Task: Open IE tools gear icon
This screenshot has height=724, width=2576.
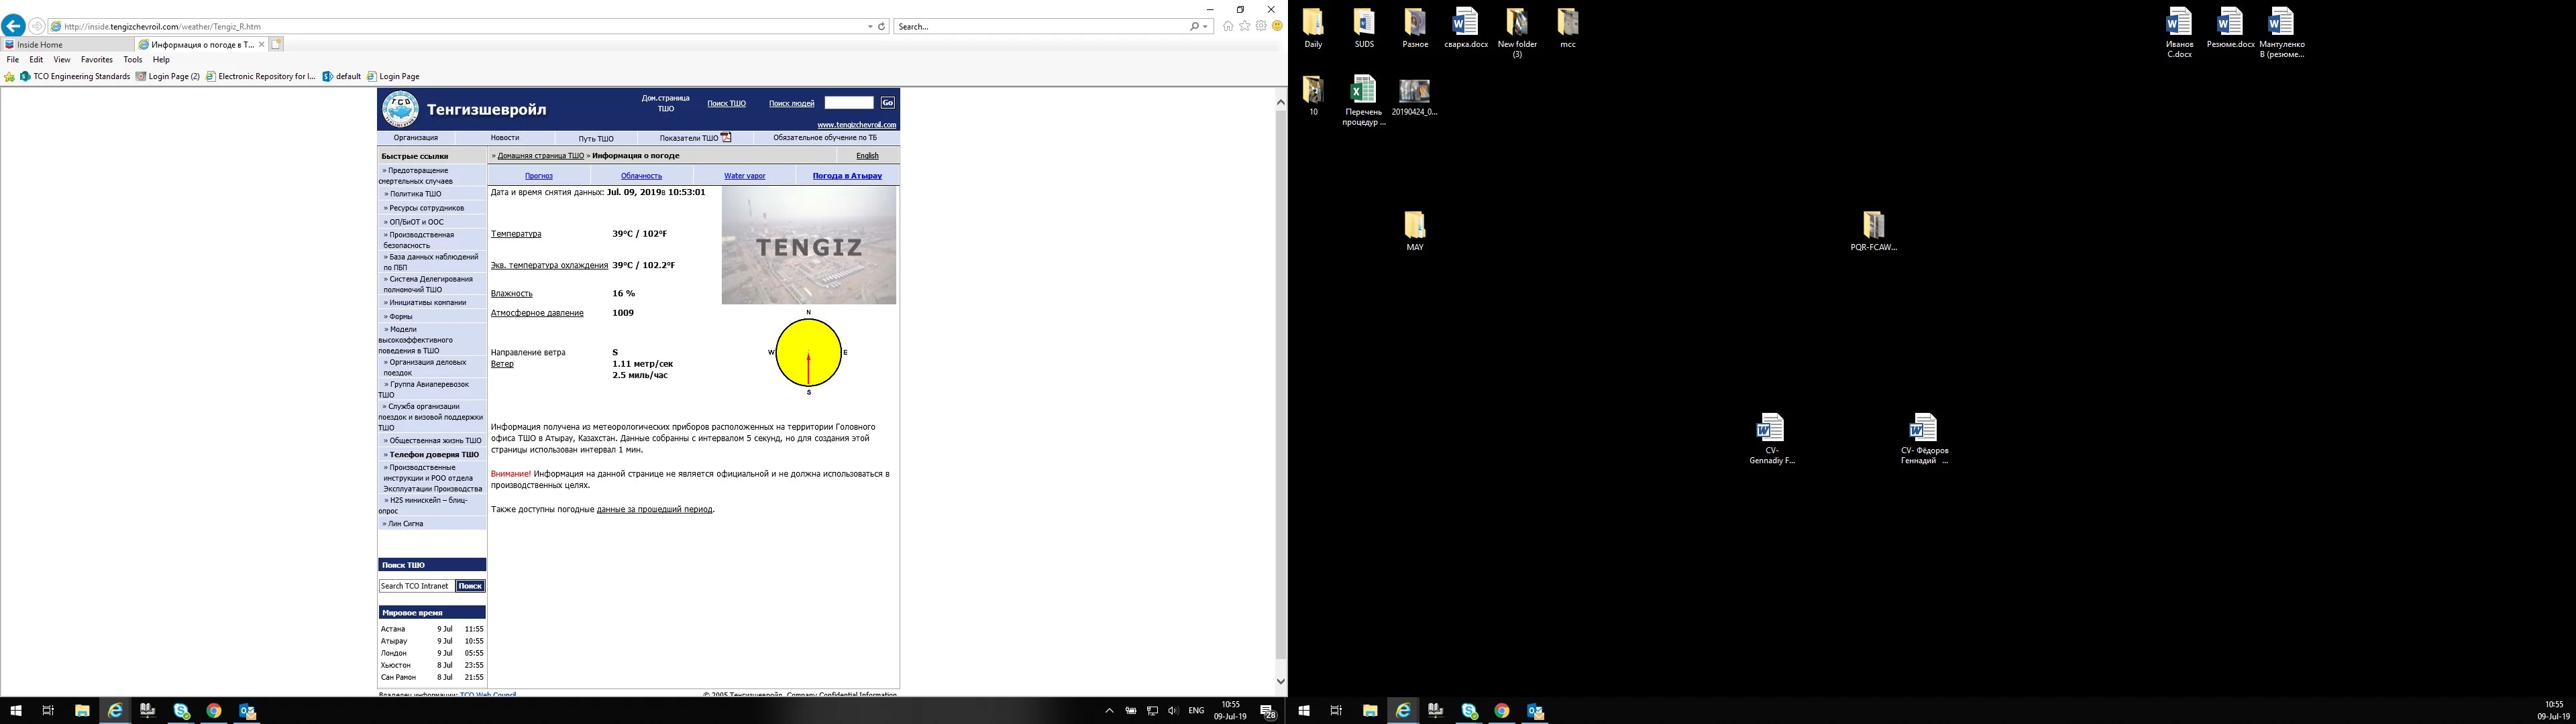Action: click(1261, 26)
